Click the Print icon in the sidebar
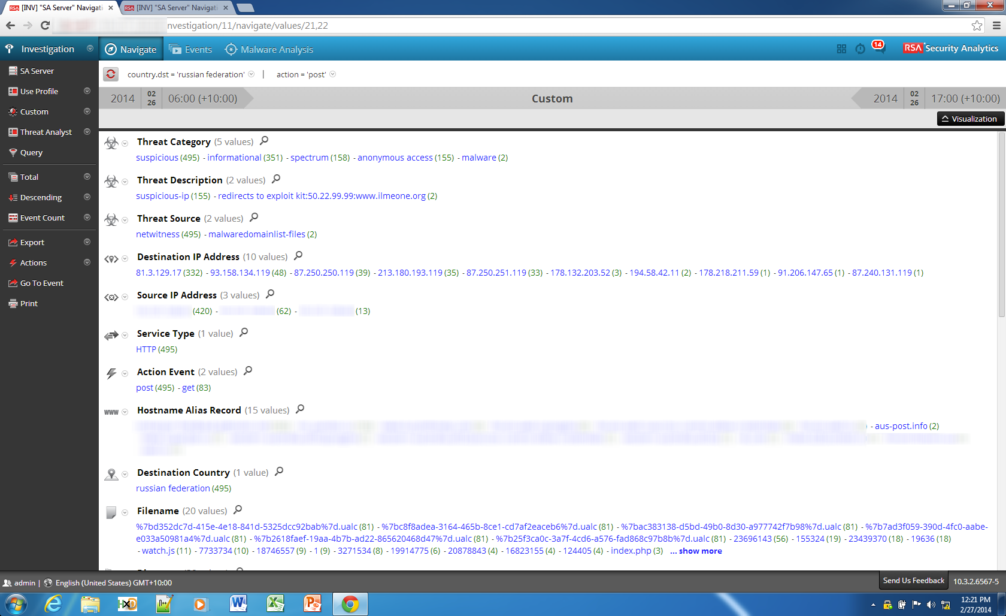 (13, 303)
